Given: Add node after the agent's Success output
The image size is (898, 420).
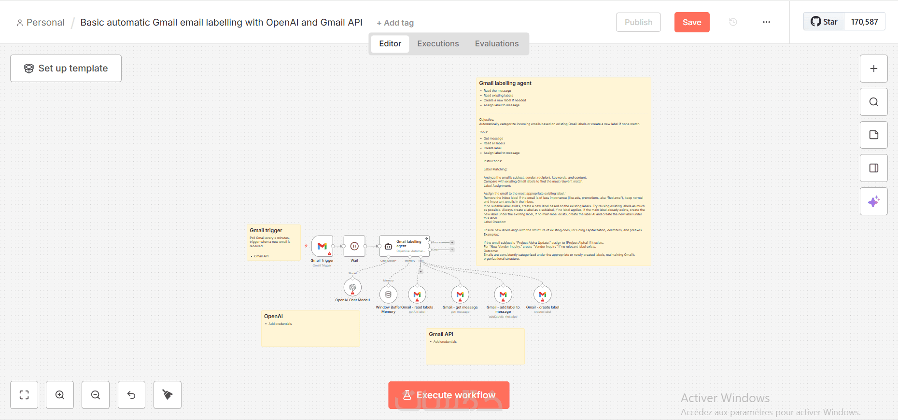Looking at the screenshot, I should point(452,242).
